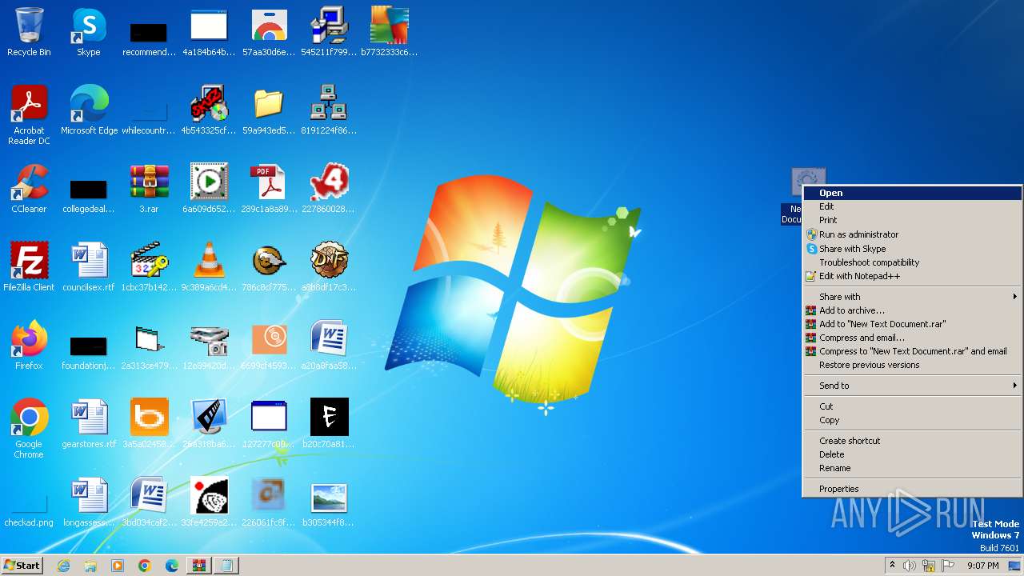This screenshot has width=1024, height=576.
Task: Select the b7732333c6 colorful icon
Action: [389, 32]
